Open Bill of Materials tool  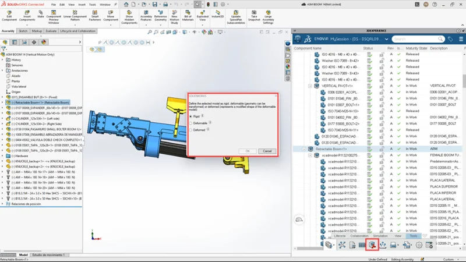tap(188, 14)
